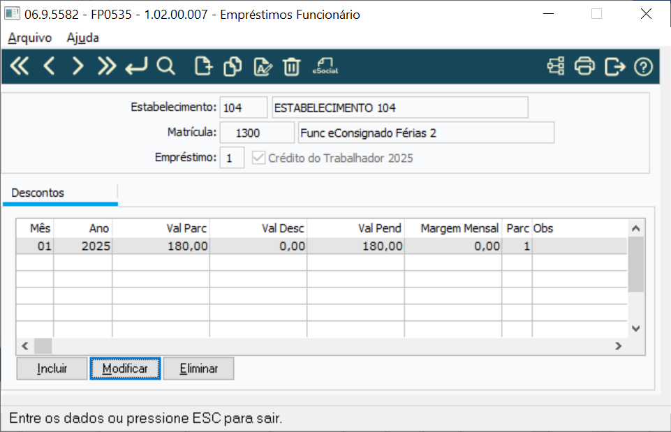The height and width of the screenshot is (432, 671).
Task: Select the Parc cell 1
Action: pyautogui.click(x=517, y=246)
